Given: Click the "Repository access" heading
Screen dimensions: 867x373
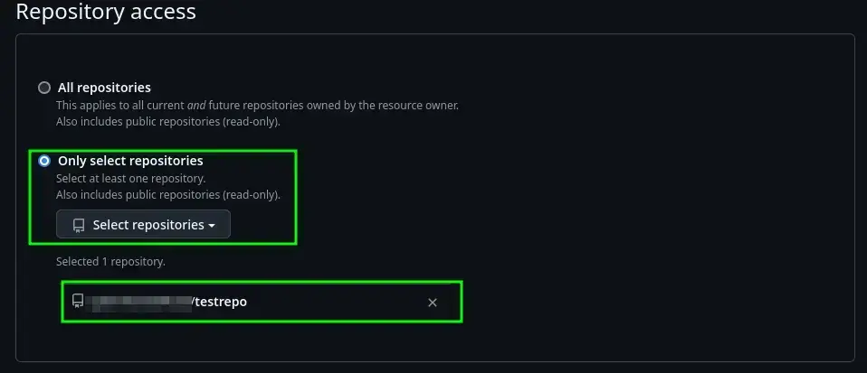Looking at the screenshot, I should point(106,13).
